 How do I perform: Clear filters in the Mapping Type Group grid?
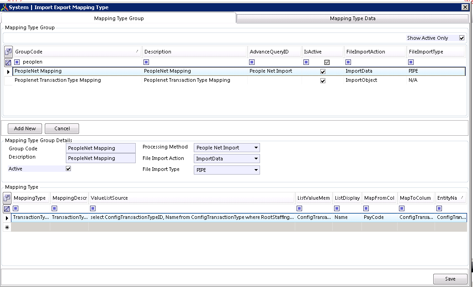pyautogui.click(x=8, y=63)
